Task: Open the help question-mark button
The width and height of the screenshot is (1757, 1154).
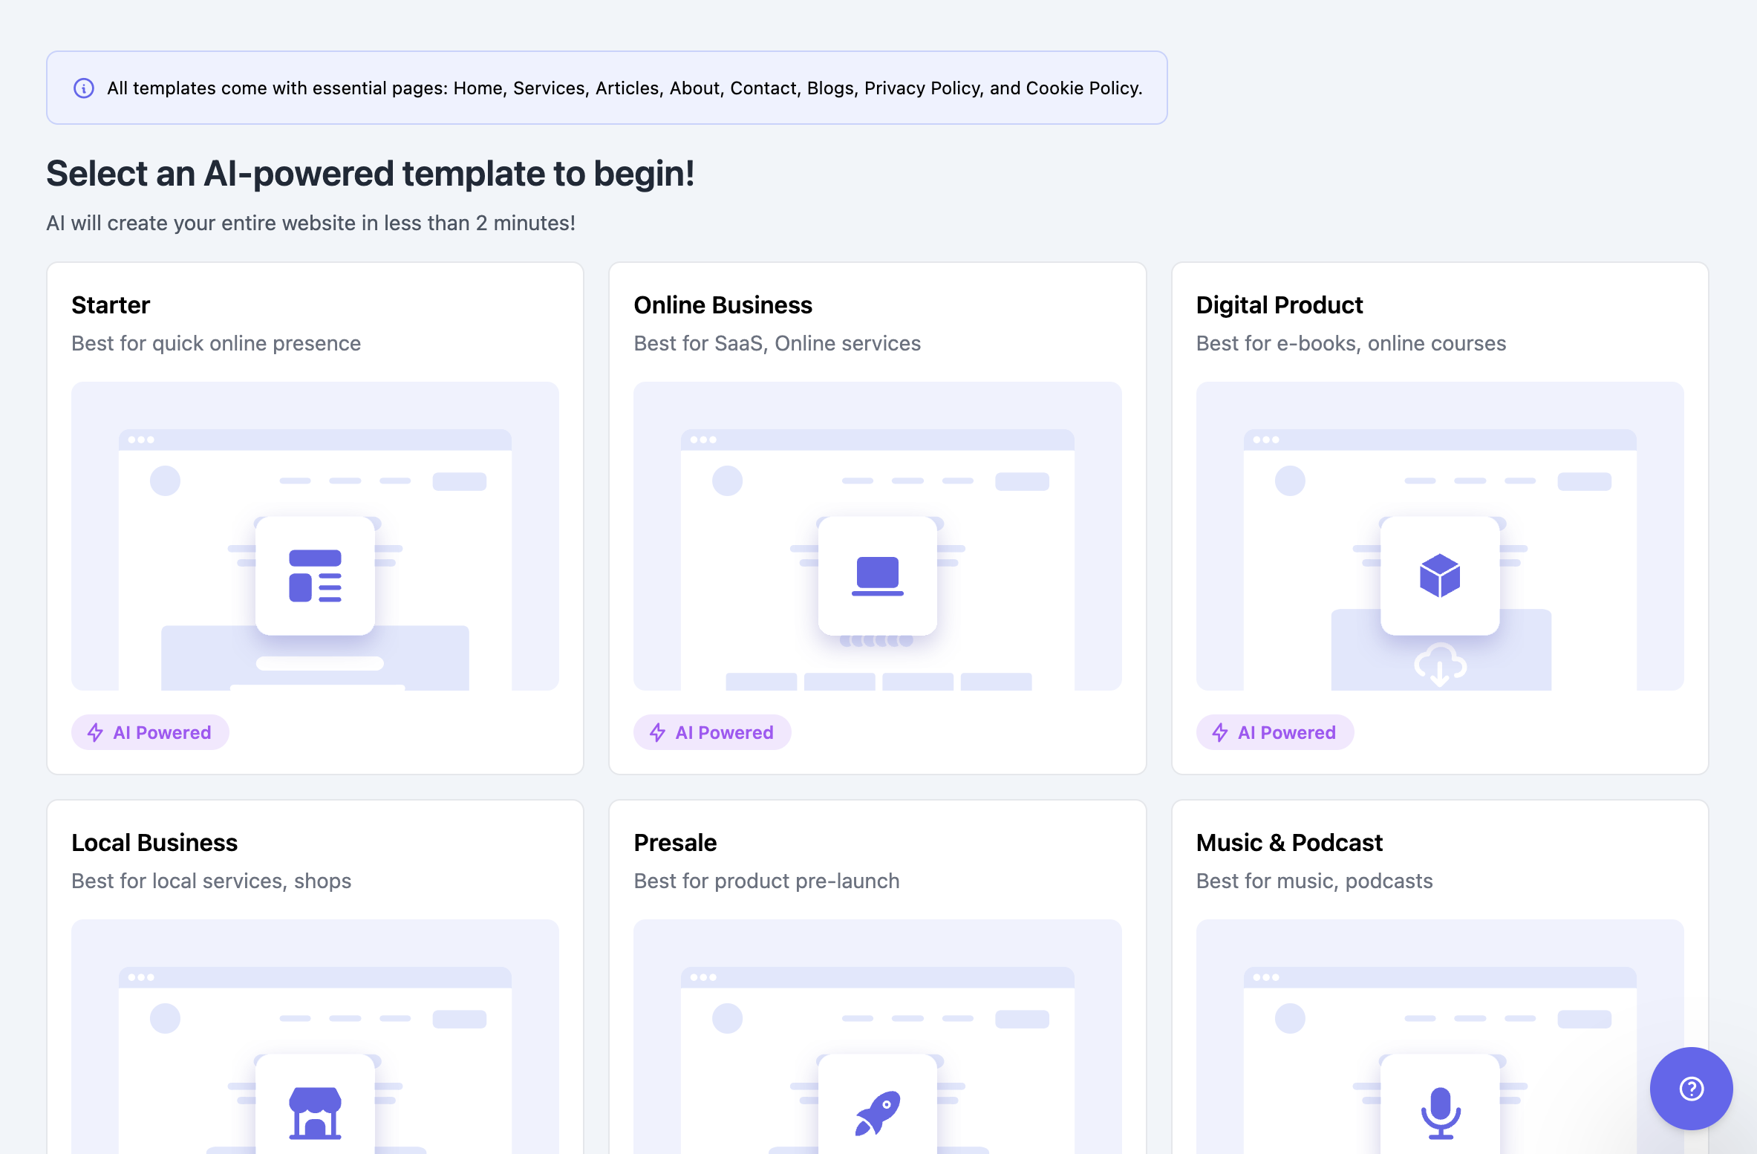Action: (1691, 1088)
